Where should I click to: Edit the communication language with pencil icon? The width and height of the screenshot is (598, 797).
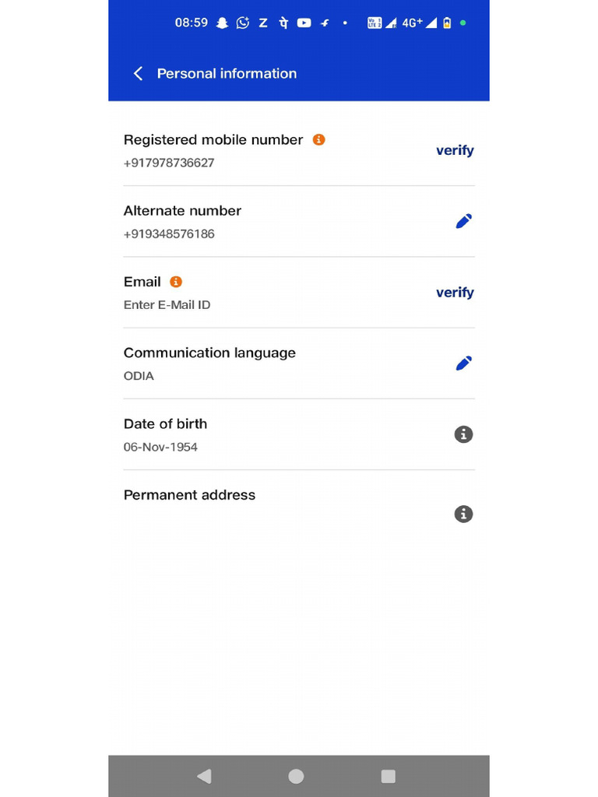click(x=463, y=363)
